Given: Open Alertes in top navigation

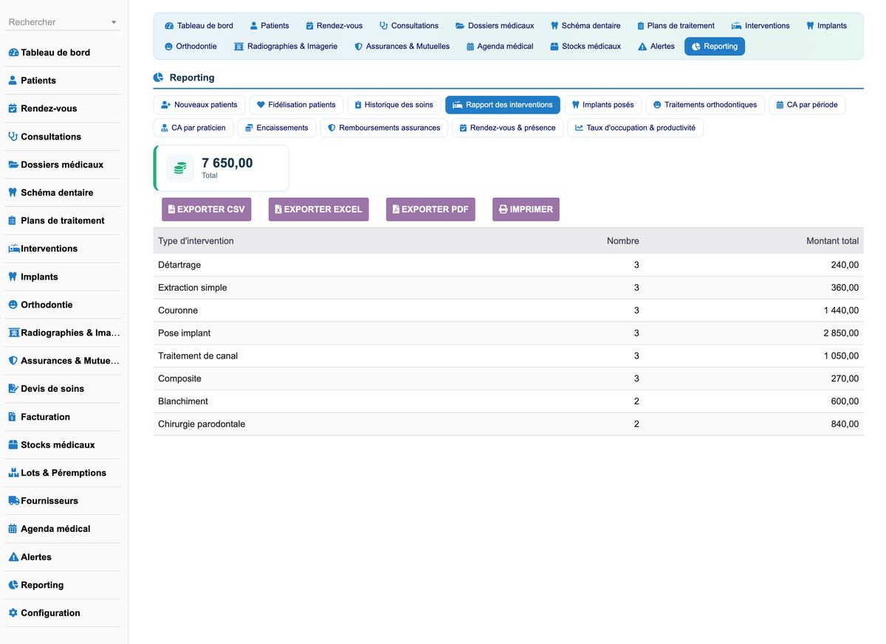Looking at the screenshot, I should 656,46.
